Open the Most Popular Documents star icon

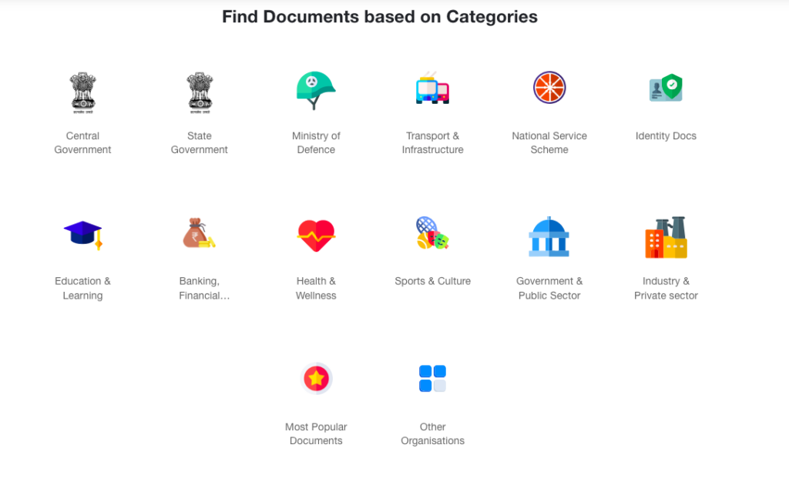click(x=316, y=378)
